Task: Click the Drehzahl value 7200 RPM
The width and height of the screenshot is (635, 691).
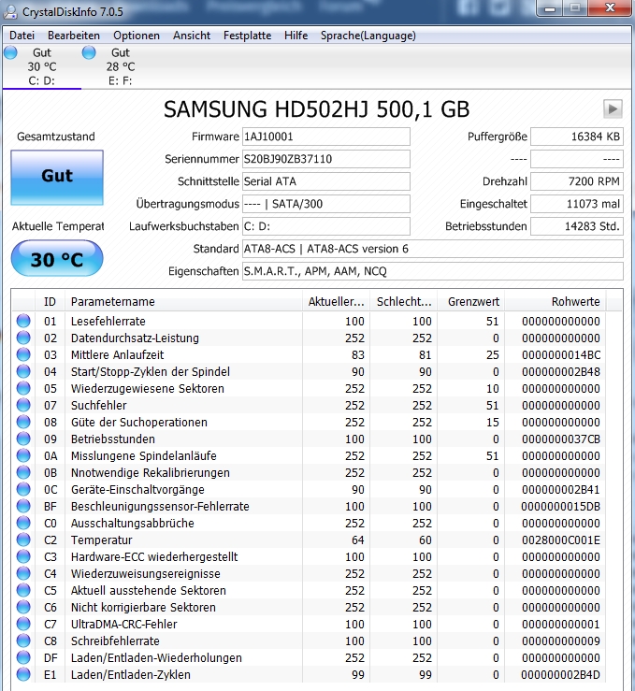Action: 577,181
